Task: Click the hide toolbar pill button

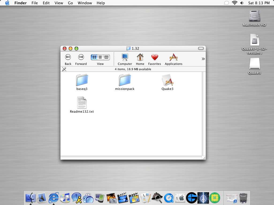Action: pyautogui.click(x=201, y=48)
